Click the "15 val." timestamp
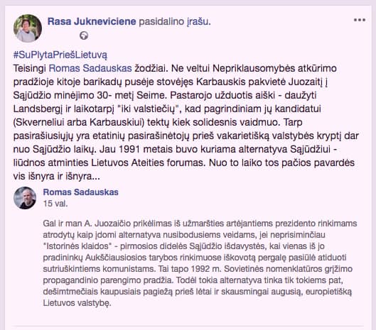 (55, 204)
